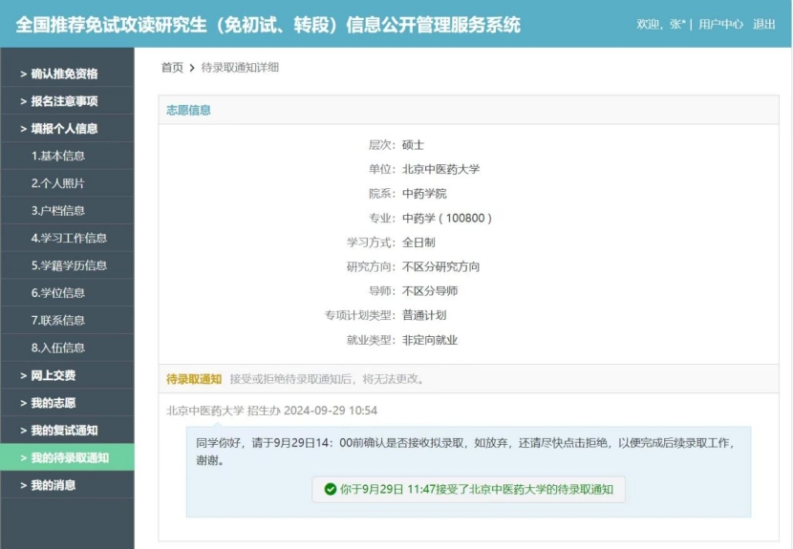Screen dimensions: 793x549
Task: Click the 普通计划 plan type value
Action: coord(424,315)
